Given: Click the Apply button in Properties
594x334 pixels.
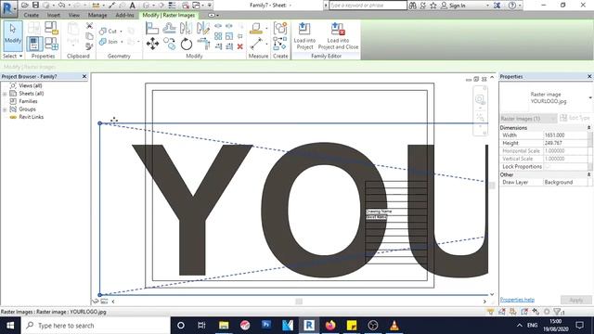Looking at the screenshot, I should pos(575,300).
